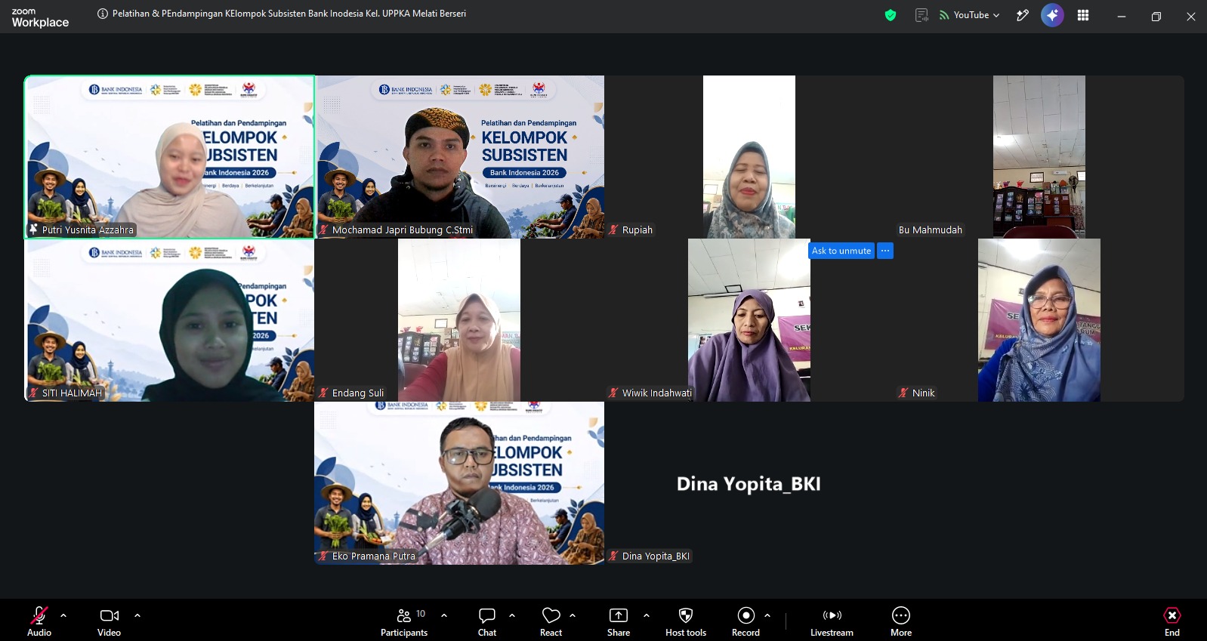1207x641 pixels.
Task: Expand the video options arrow
Action: (x=137, y=615)
